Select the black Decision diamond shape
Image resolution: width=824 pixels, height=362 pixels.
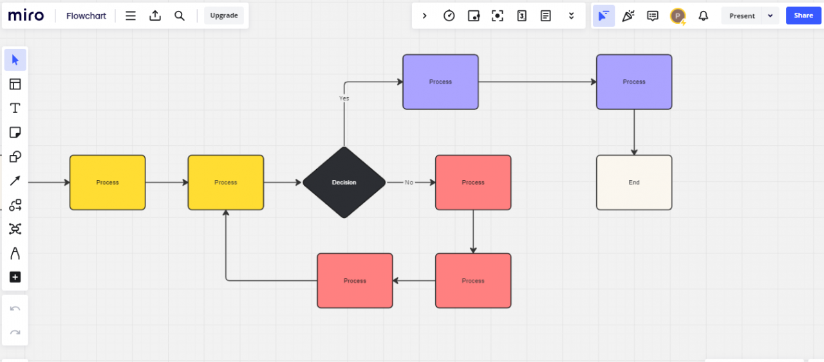344,183
